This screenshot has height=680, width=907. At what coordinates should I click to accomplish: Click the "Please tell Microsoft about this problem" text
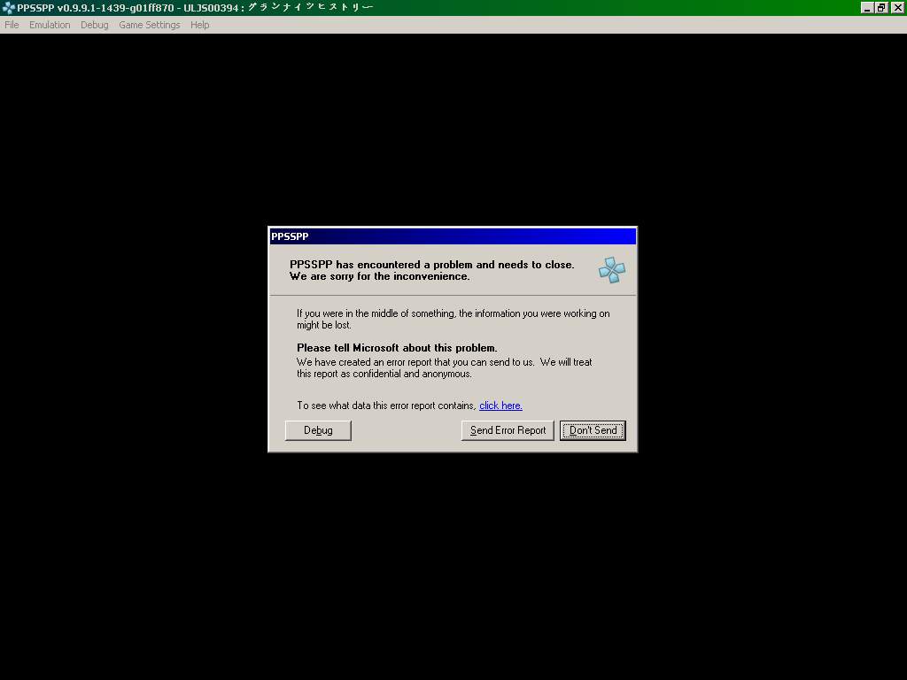[397, 348]
